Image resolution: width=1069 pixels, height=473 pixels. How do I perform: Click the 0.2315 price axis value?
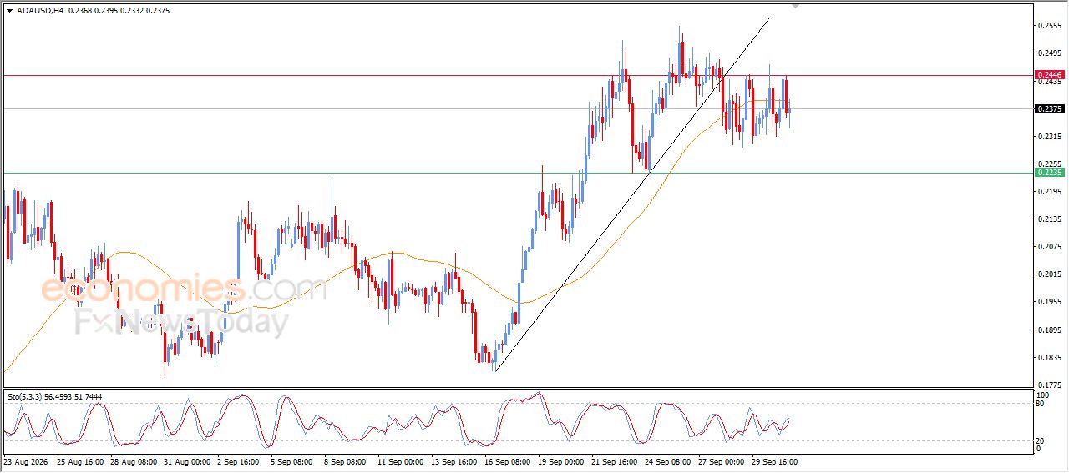coord(1049,136)
